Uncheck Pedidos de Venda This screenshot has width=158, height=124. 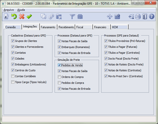59,65
